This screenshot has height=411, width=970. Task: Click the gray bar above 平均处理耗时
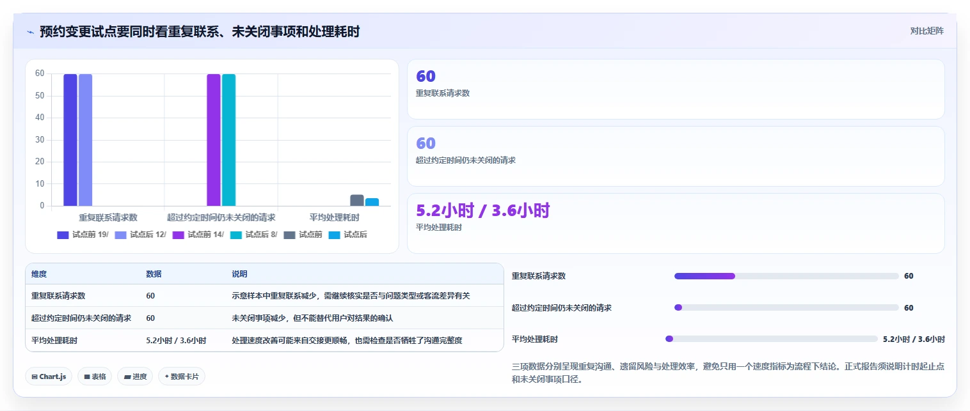[357, 200]
